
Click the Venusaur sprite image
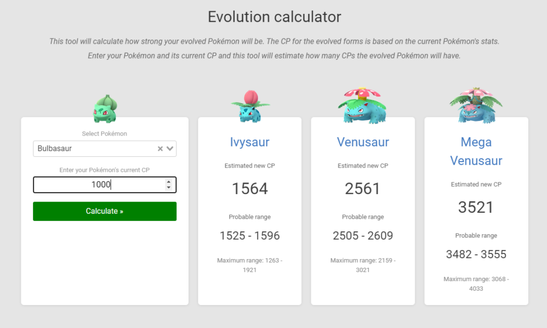pyautogui.click(x=363, y=106)
